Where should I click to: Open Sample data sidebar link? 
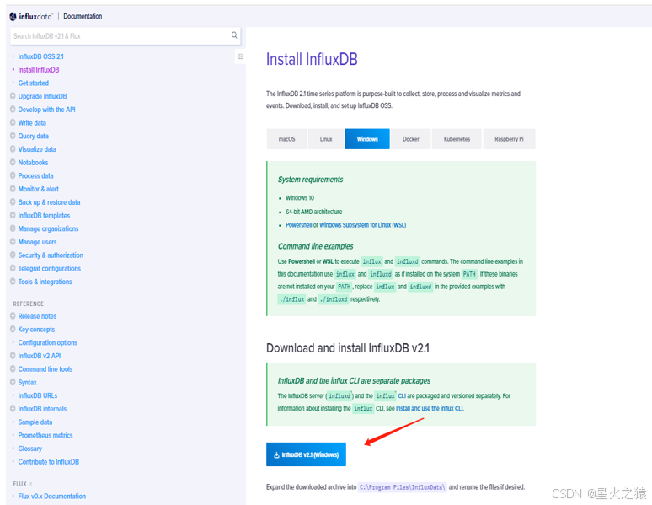pos(35,422)
